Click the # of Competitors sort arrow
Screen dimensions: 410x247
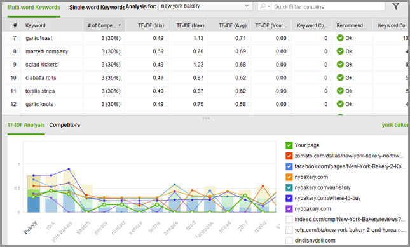pyautogui.click(x=120, y=25)
